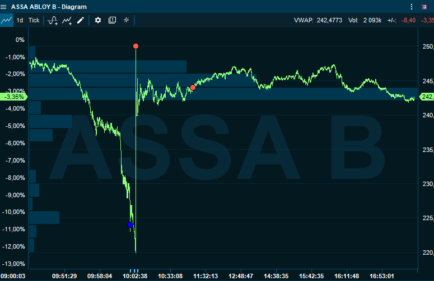Click the 09:00:03 time label
The image size is (434, 281).
pos(13,276)
